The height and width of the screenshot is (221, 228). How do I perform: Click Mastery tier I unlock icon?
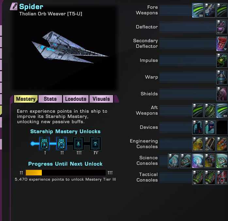point(44,144)
